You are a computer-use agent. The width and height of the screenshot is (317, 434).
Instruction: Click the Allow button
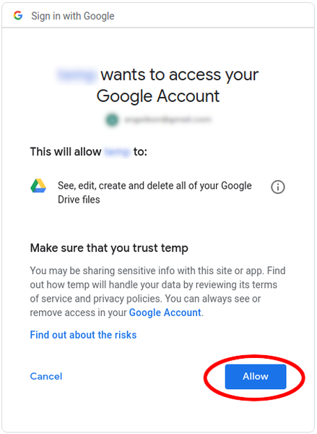(256, 376)
